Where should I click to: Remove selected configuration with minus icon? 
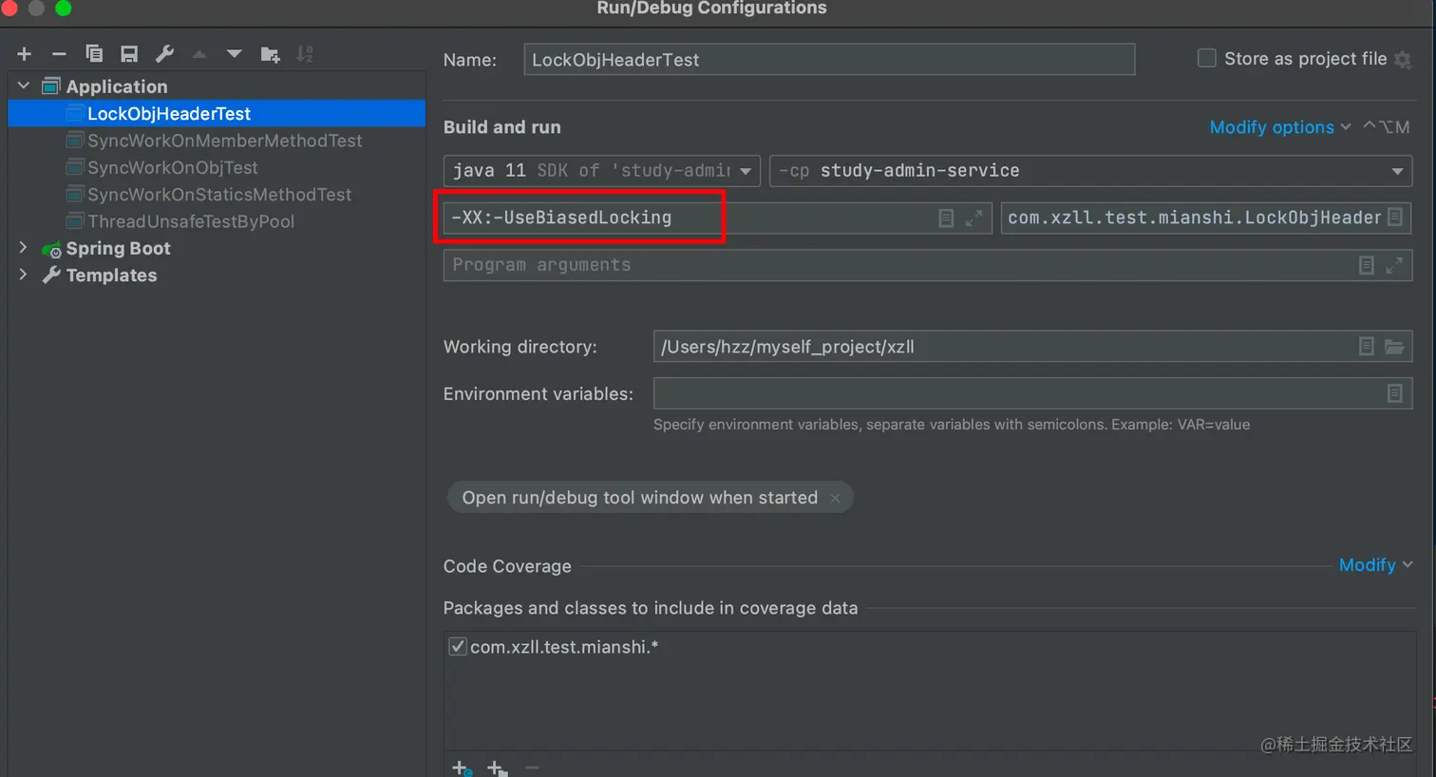[x=59, y=54]
